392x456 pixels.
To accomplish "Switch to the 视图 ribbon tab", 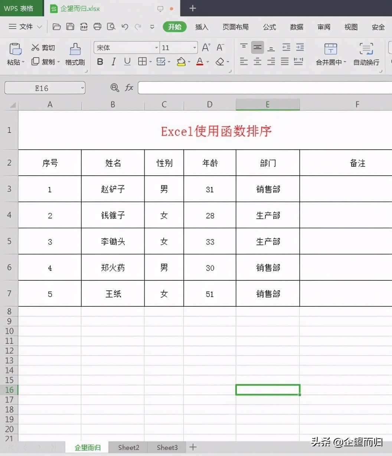I will click(351, 27).
